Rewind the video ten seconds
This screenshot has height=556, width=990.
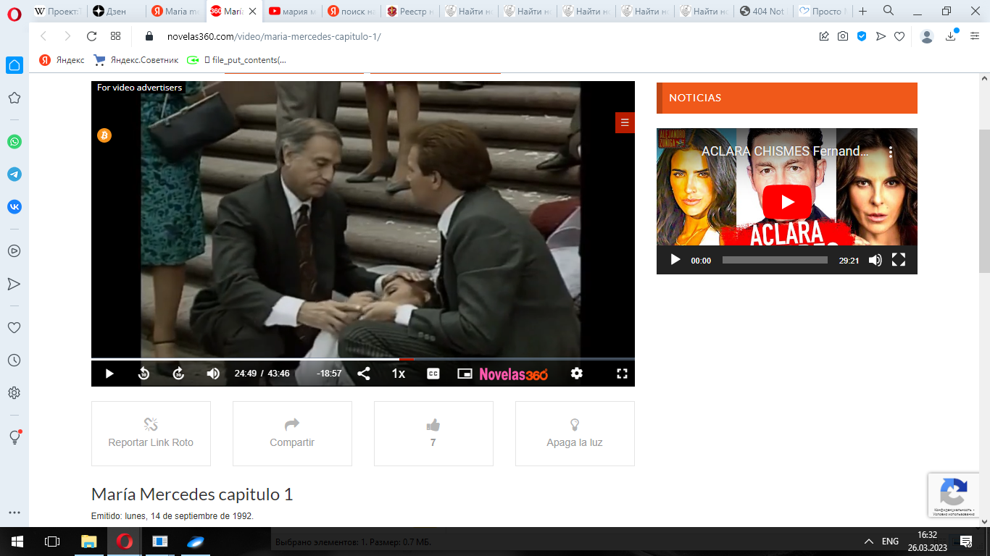point(143,374)
